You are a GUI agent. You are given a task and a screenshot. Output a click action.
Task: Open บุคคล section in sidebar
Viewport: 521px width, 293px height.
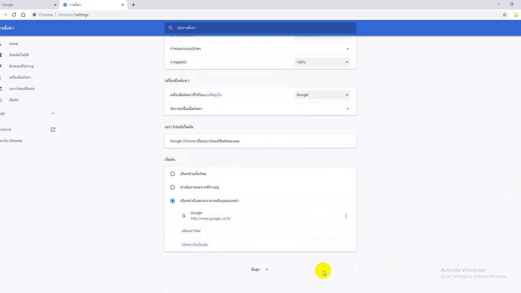point(13,44)
